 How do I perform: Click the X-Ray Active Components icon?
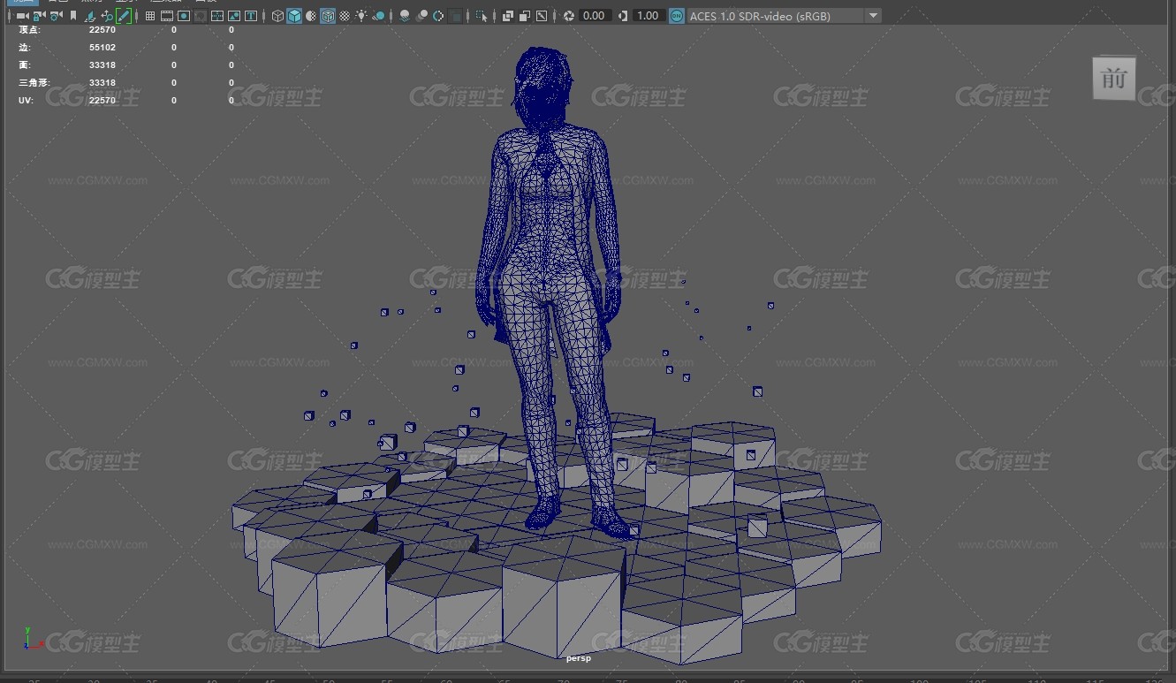[x=525, y=16]
